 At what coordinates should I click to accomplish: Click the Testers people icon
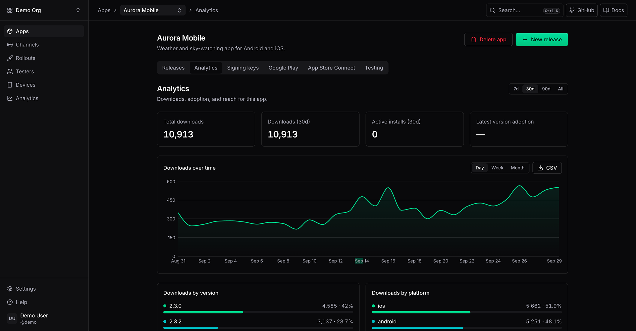pos(10,71)
